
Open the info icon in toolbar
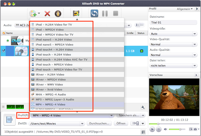(58, 13)
